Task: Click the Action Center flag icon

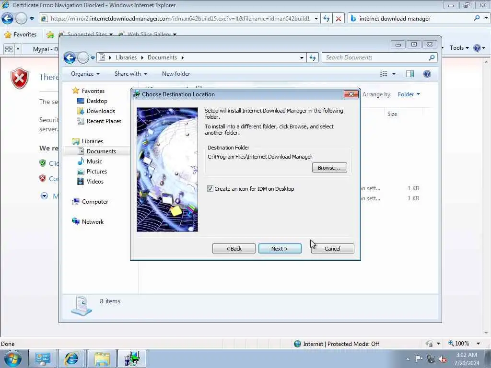Action: [419, 359]
